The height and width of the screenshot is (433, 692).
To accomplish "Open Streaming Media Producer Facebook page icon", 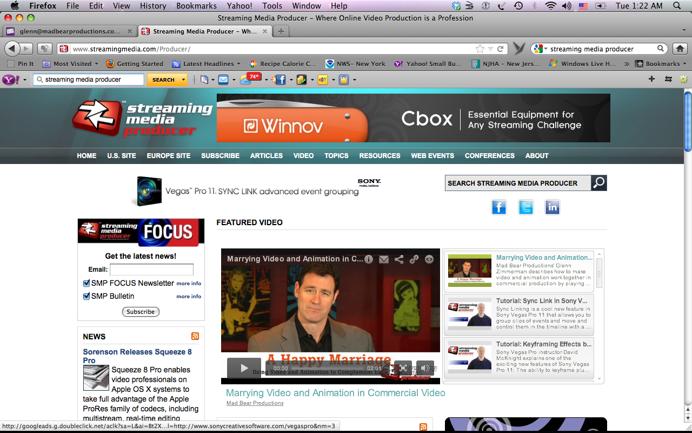I will pyautogui.click(x=498, y=207).
